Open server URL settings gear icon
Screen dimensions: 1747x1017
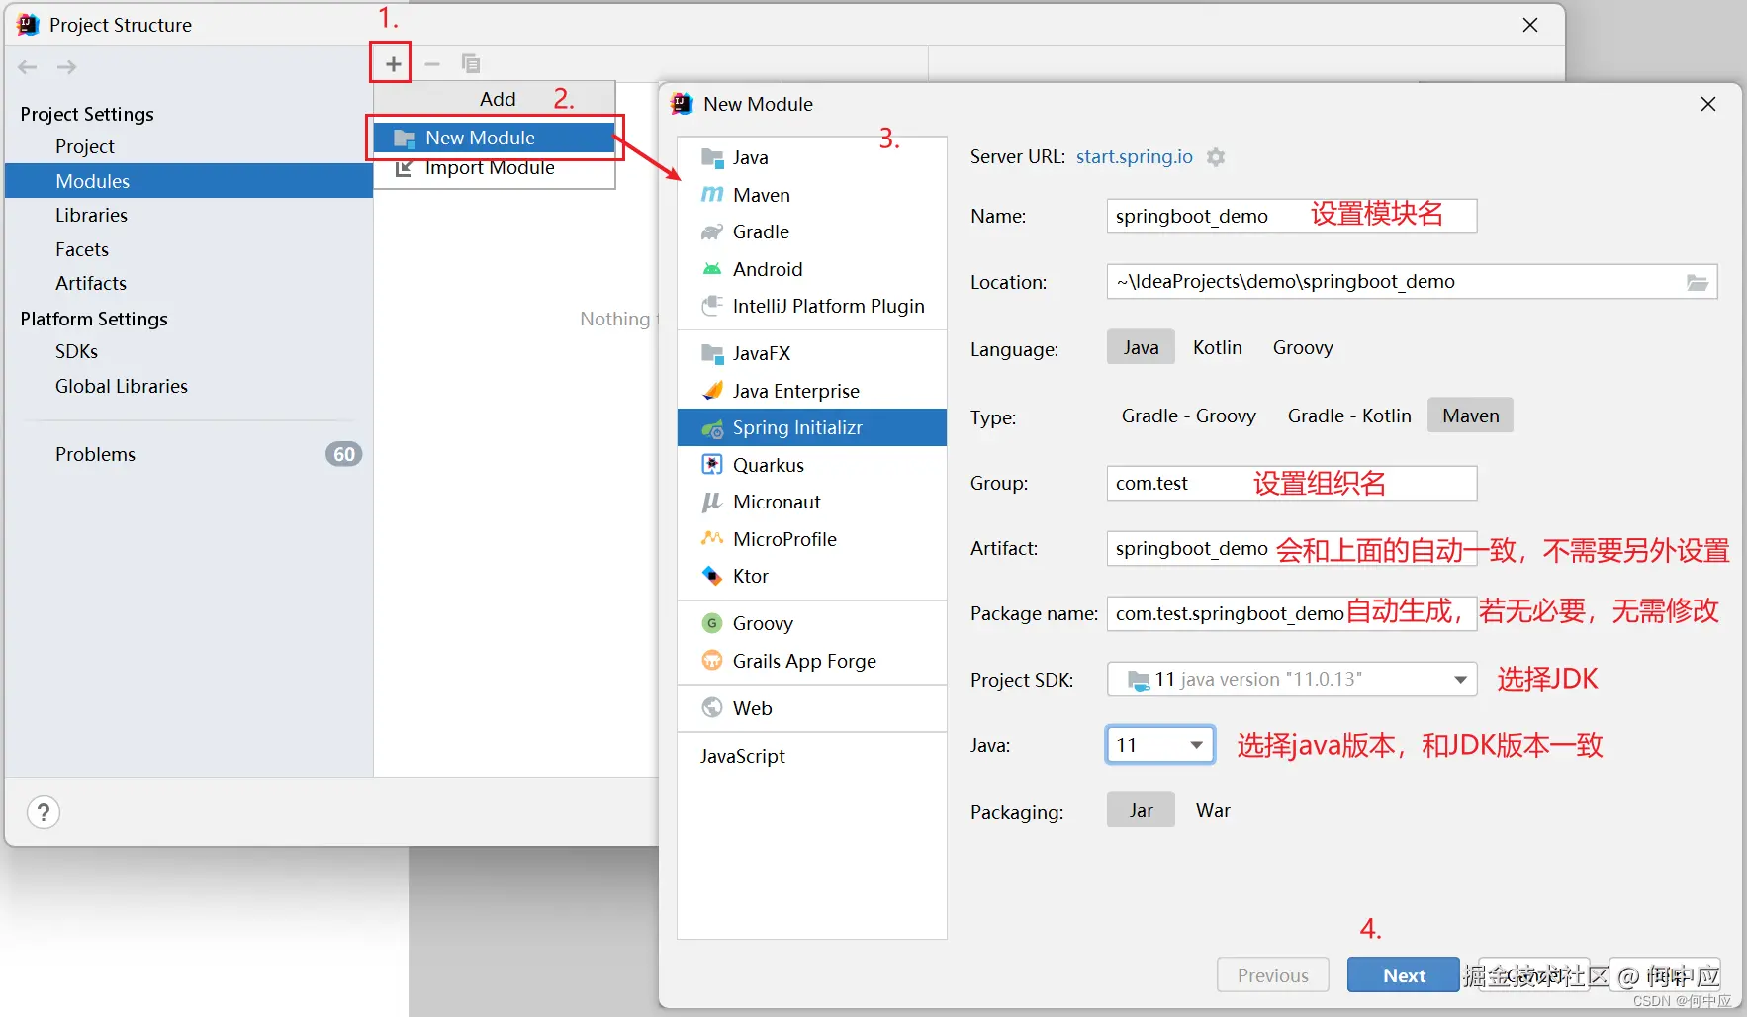[1216, 157]
